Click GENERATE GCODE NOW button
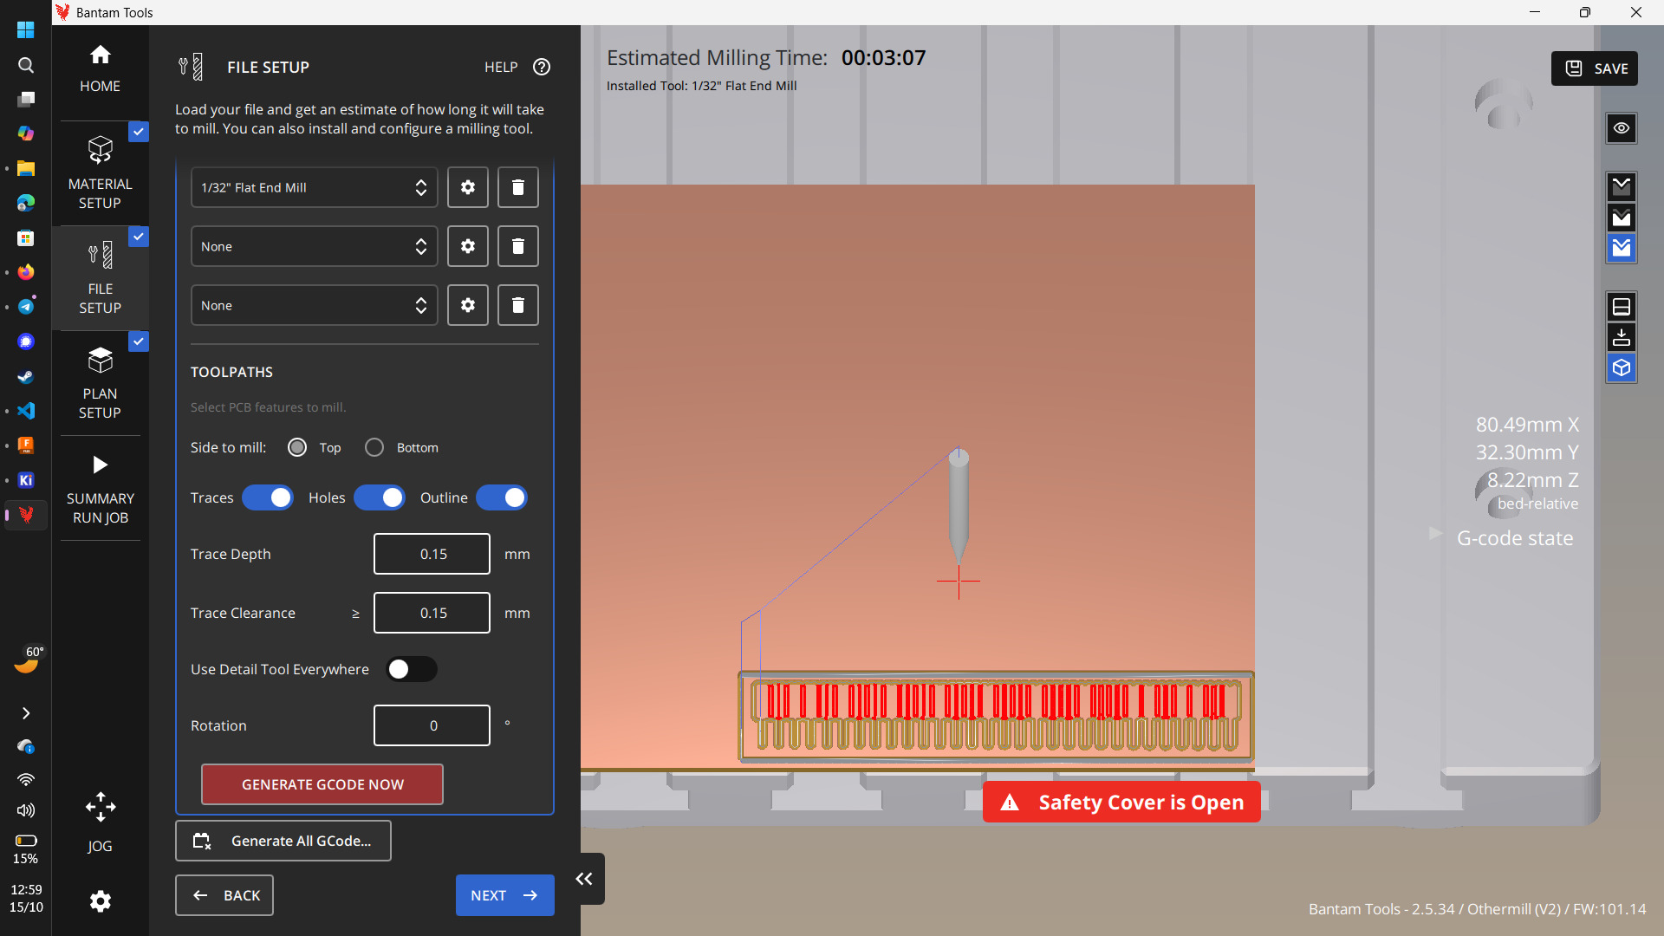The width and height of the screenshot is (1664, 936). tap(322, 784)
